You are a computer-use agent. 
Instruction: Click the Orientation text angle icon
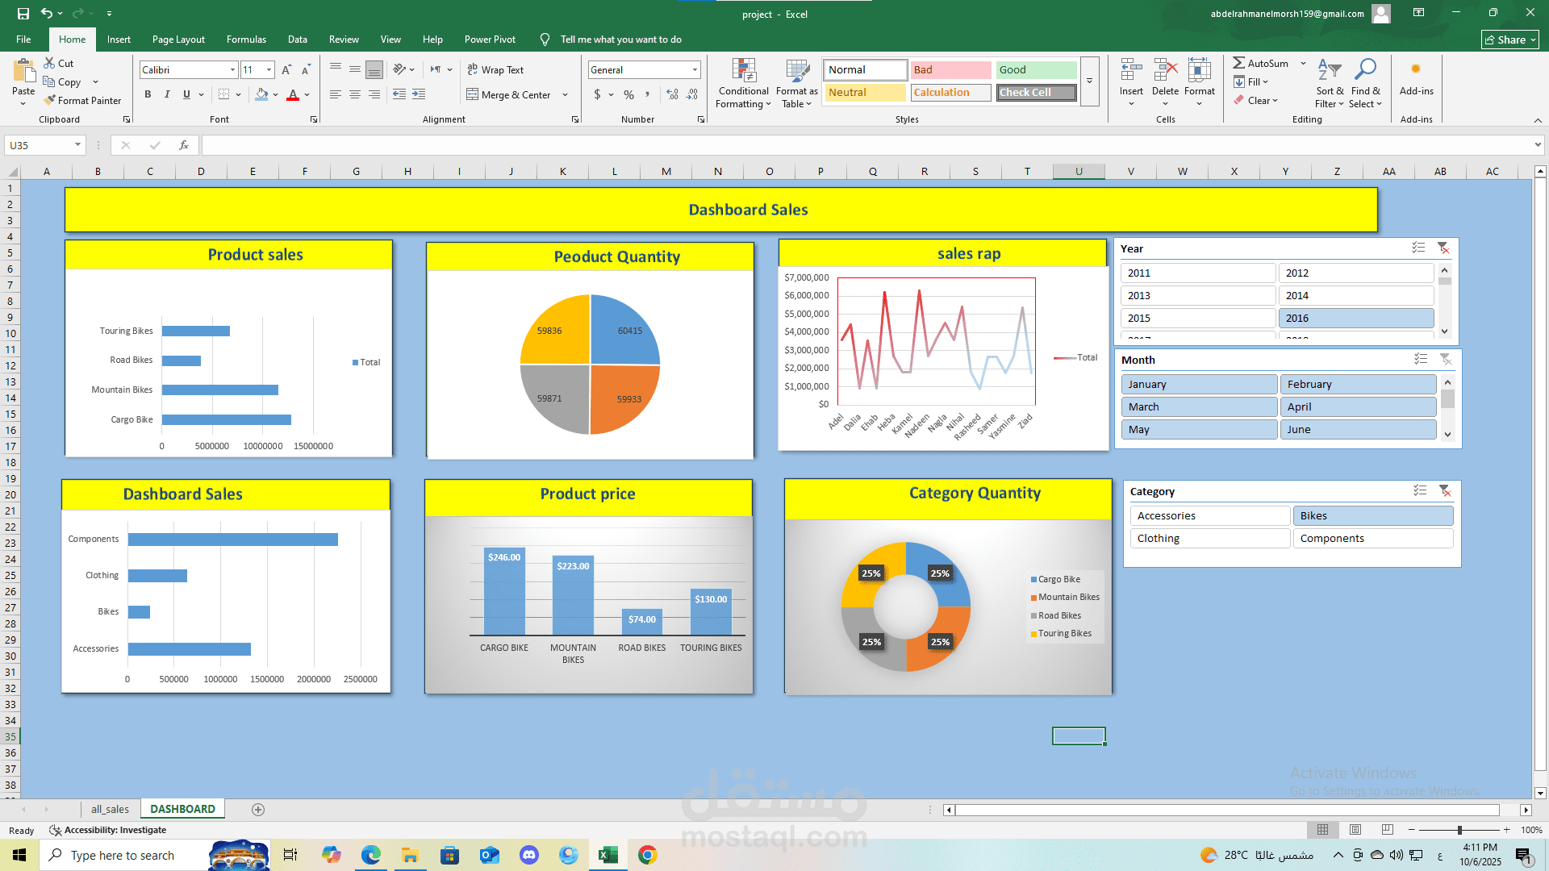pyautogui.click(x=399, y=70)
